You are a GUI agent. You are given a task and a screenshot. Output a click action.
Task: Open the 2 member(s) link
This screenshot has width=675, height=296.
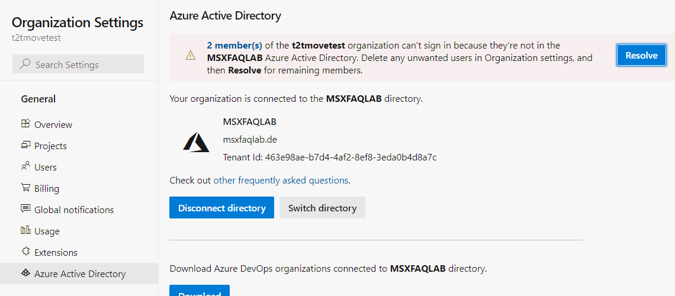click(x=234, y=45)
